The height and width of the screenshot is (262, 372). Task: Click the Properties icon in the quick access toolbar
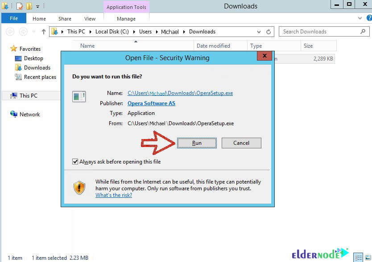(x=20, y=6)
